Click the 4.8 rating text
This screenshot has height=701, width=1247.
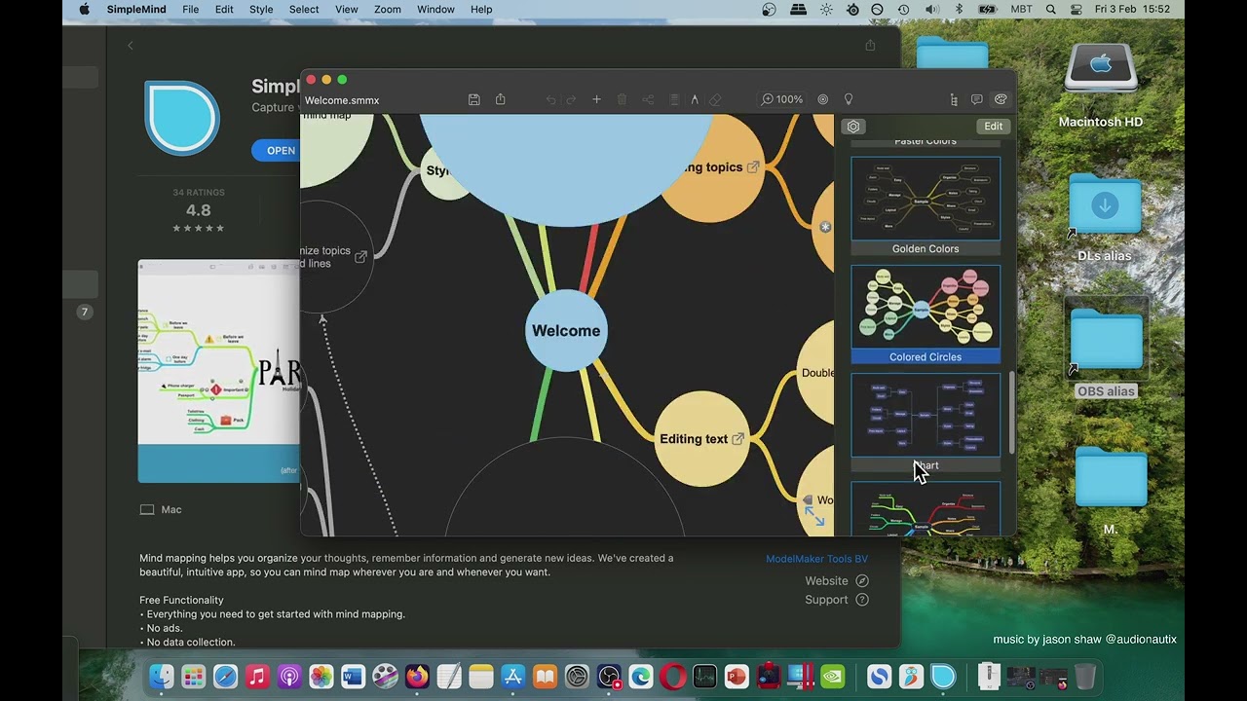click(199, 210)
